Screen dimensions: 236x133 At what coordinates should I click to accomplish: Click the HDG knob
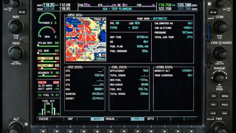click(16, 53)
